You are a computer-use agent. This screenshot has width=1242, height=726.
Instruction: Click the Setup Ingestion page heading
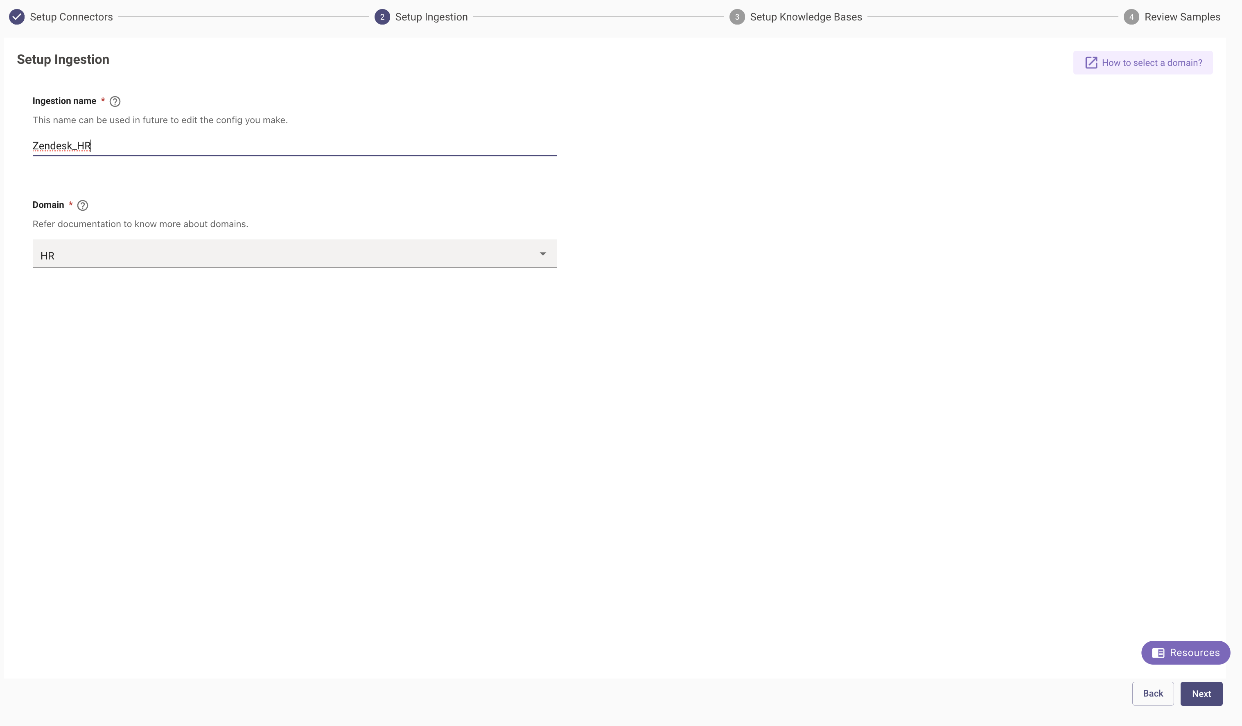pos(63,60)
